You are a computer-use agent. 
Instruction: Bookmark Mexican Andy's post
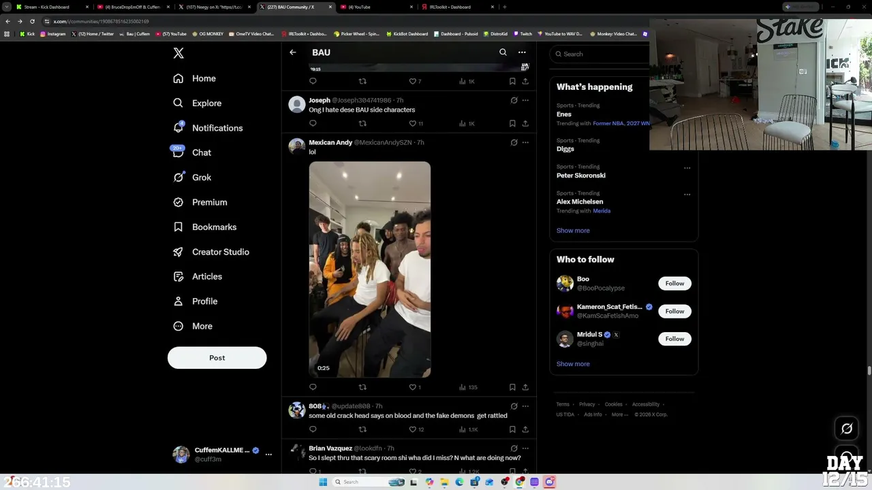pos(512,387)
